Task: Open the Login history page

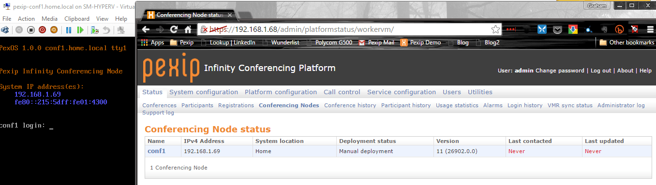Action: click(x=525, y=105)
